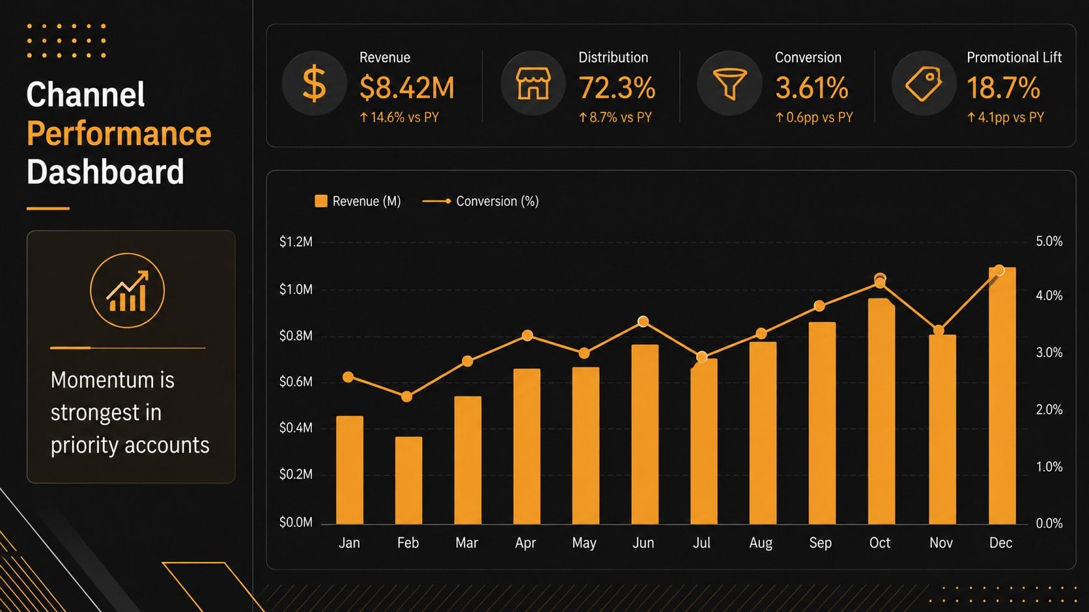Screen dimensions: 1089x612
Task: Click the storefront Distribution icon
Action: 533,84
